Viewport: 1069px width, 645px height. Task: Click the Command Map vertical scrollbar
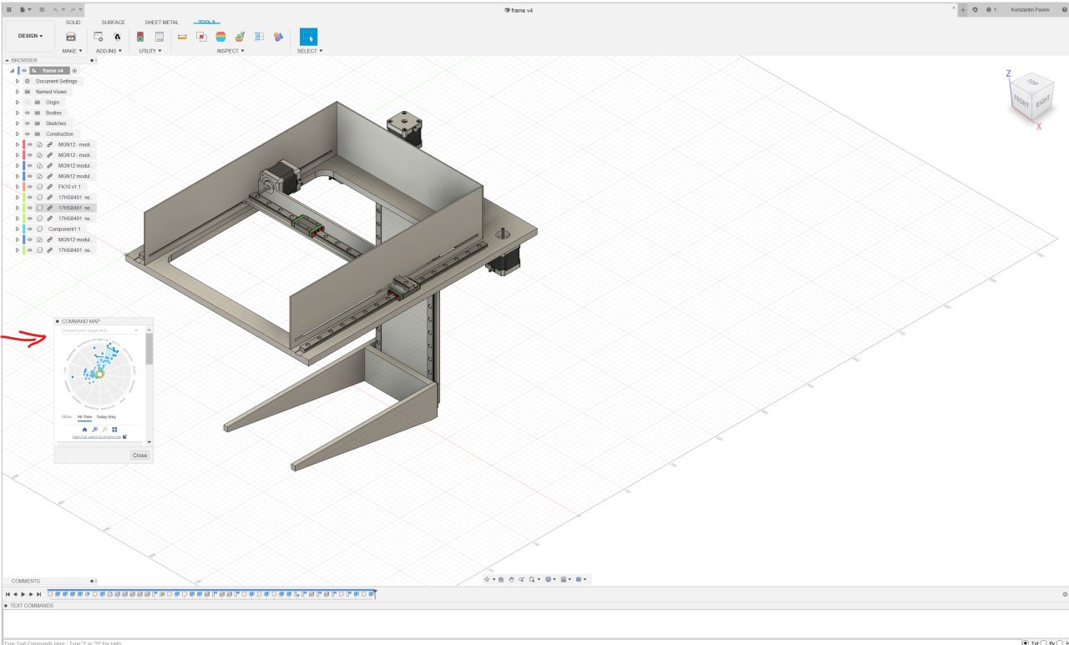[149, 350]
